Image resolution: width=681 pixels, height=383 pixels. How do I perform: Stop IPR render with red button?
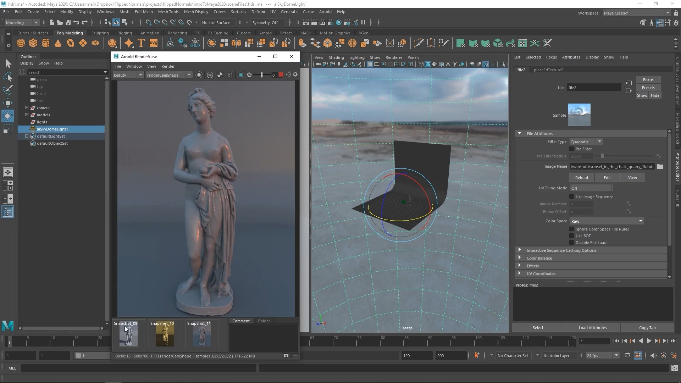click(281, 75)
